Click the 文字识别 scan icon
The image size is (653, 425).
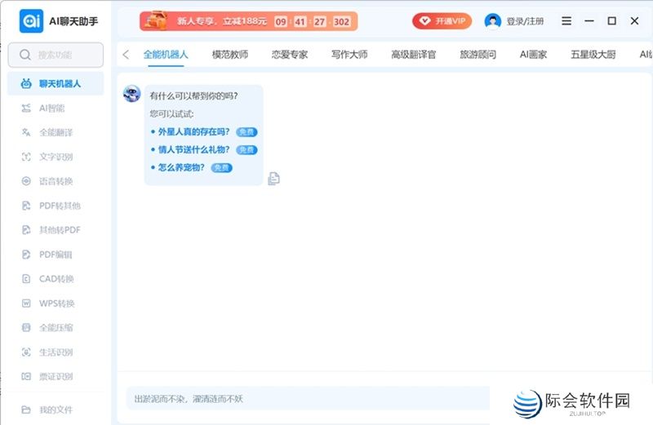26,157
